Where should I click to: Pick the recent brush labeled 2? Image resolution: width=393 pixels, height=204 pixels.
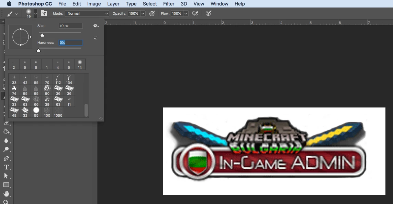(x=14, y=64)
